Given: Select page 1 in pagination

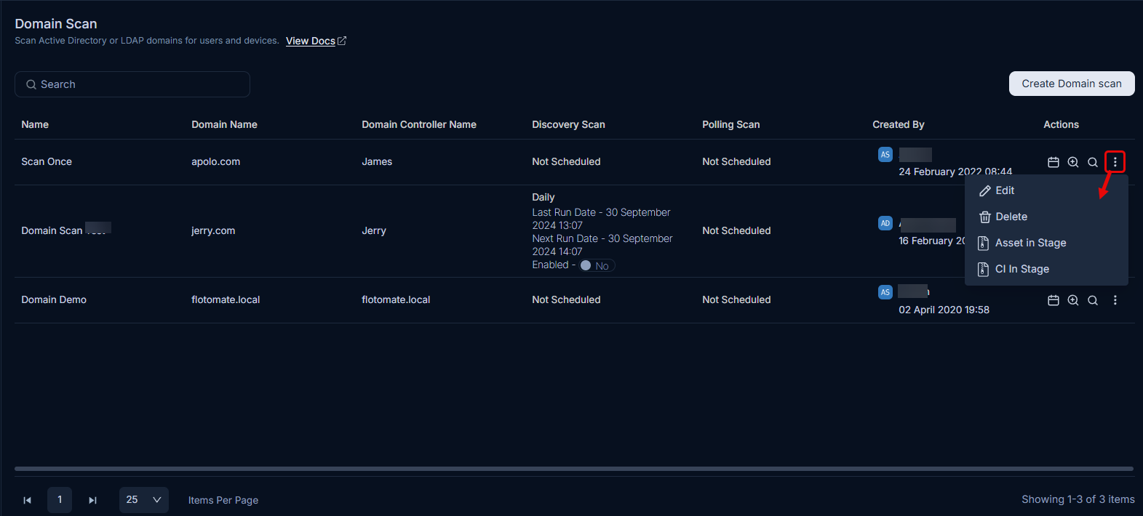Looking at the screenshot, I should pyautogui.click(x=60, y=500).
